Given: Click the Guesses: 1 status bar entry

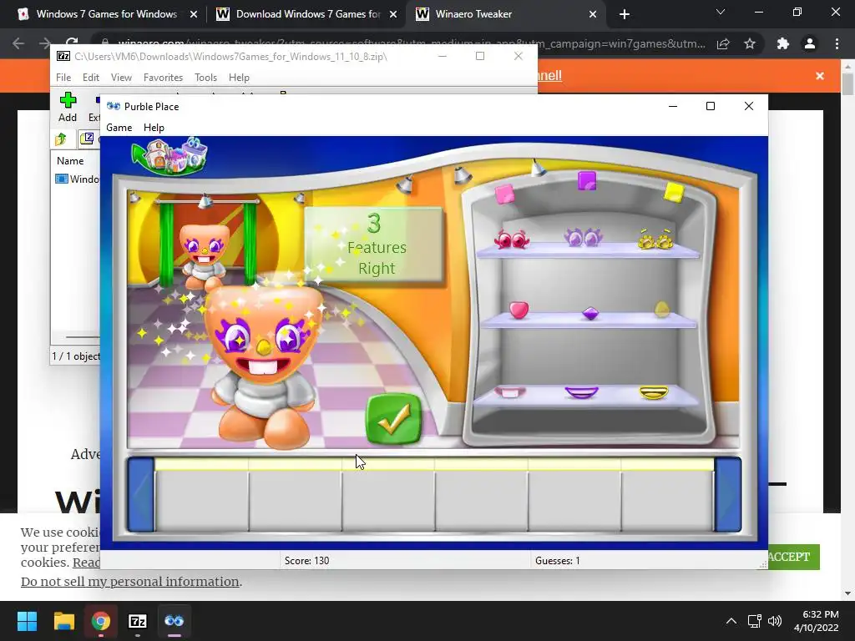Looking at the screenshot, I should pos(558,560).
